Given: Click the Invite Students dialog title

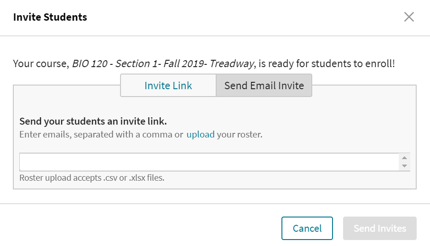Looking at the screenshot, I should pyautogui.click(x=50, y=17).
